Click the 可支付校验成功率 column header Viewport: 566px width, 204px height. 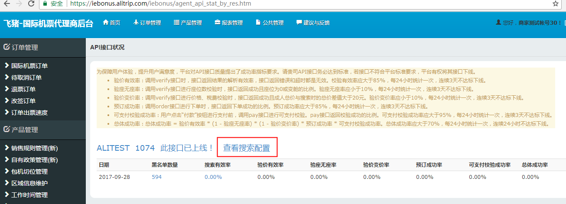tap(490, 165)
